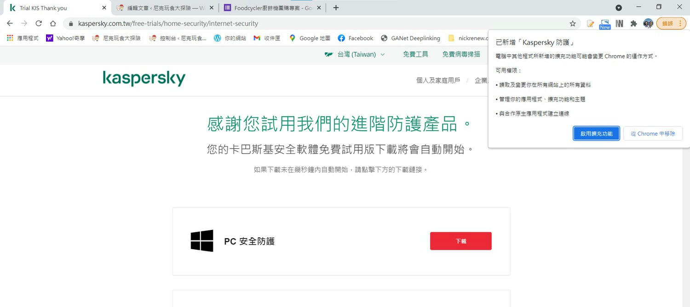Click the 錯誤 Chrome menu button
690x307 pixels.
[671, 23]
